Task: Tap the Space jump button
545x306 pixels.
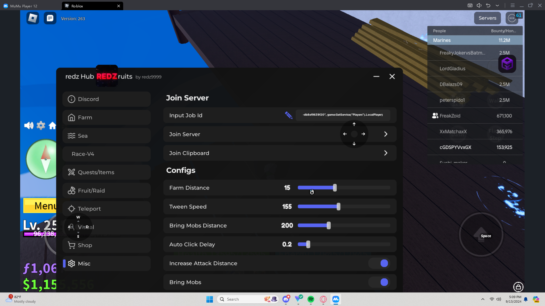Action: point(481,235)
